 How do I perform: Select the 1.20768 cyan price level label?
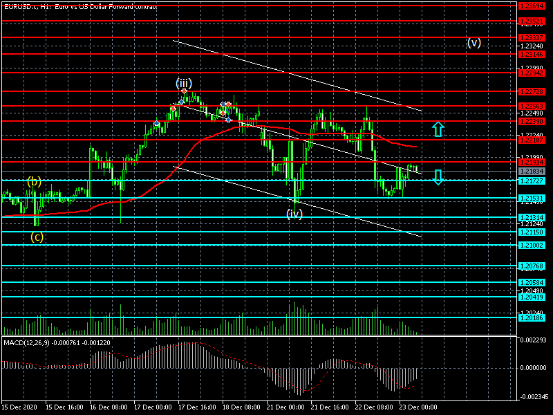click(x=532, y=266)
